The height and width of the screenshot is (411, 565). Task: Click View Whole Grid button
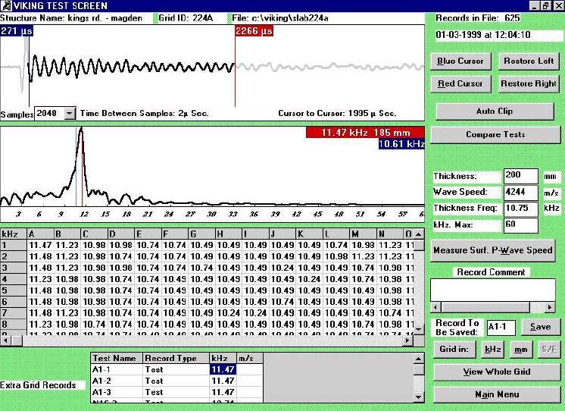[x=497, y=372]
